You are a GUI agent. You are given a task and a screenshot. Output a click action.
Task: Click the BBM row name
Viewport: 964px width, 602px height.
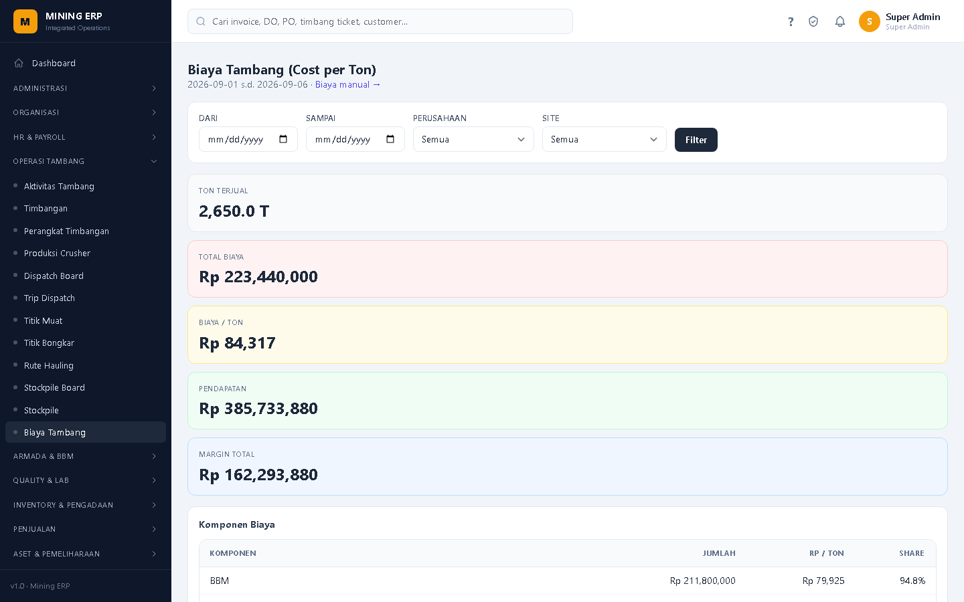220,581
